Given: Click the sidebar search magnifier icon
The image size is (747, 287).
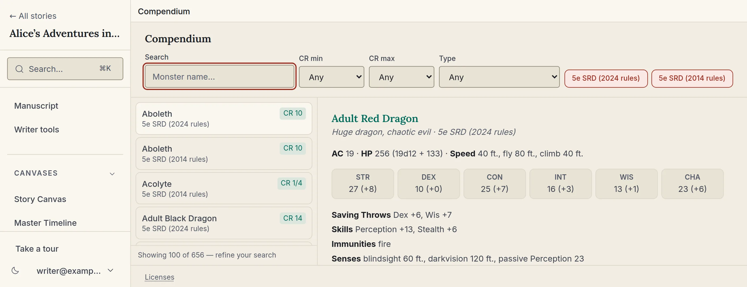Looking at the screenshot, I should tap(19, 69).
